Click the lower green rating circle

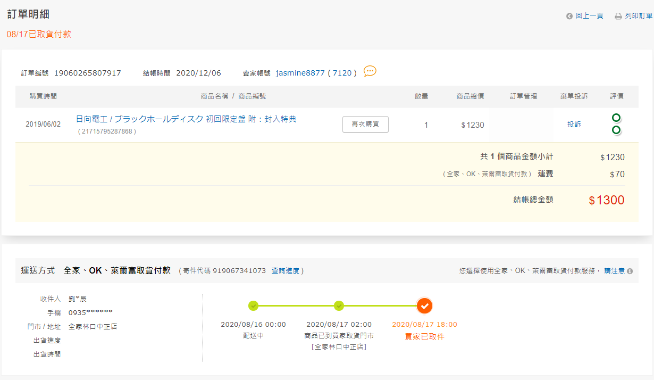click(x=616, y=130)
